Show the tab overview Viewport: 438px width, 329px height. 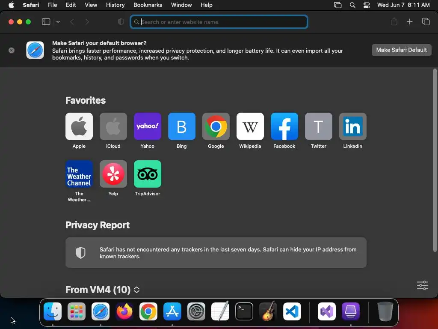426,21
